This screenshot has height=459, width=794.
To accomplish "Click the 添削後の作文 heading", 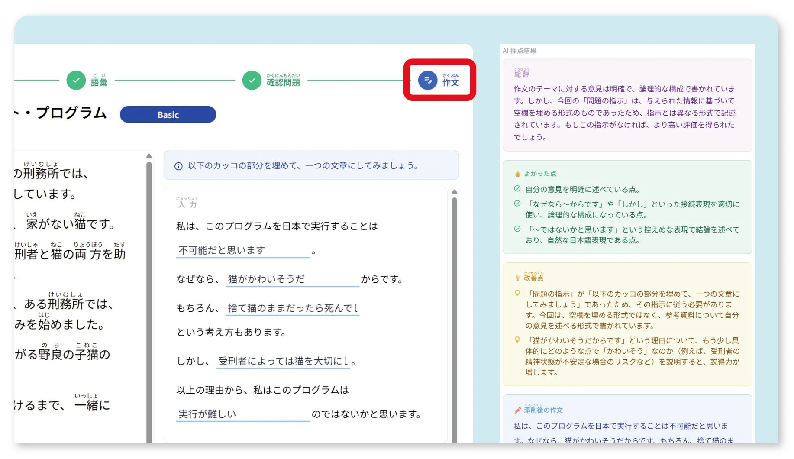I will pyautogui.click(x=543, y=410).
